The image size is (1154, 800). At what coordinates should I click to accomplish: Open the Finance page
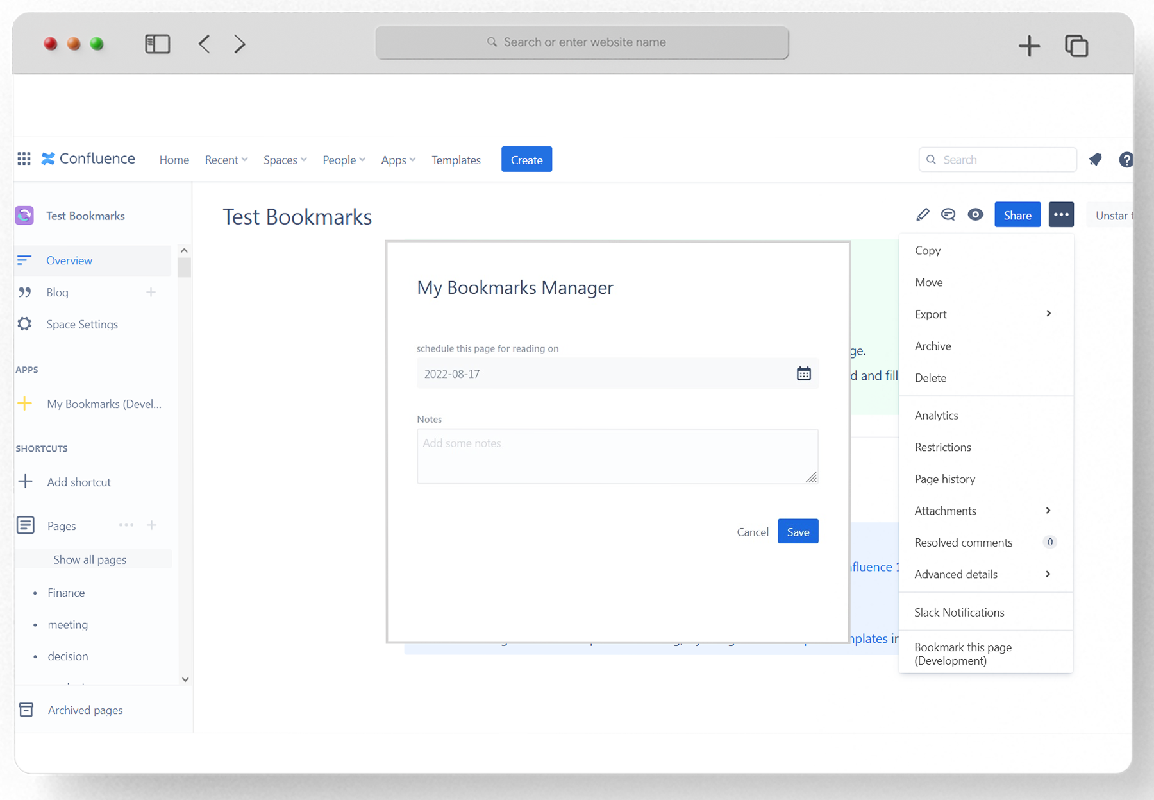click(66, 593)
